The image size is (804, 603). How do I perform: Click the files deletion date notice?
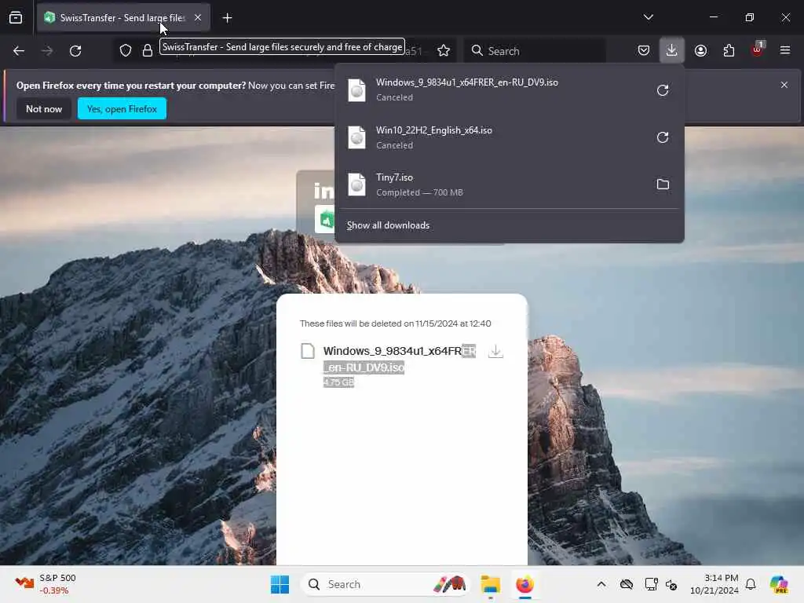tap(396, 323)
